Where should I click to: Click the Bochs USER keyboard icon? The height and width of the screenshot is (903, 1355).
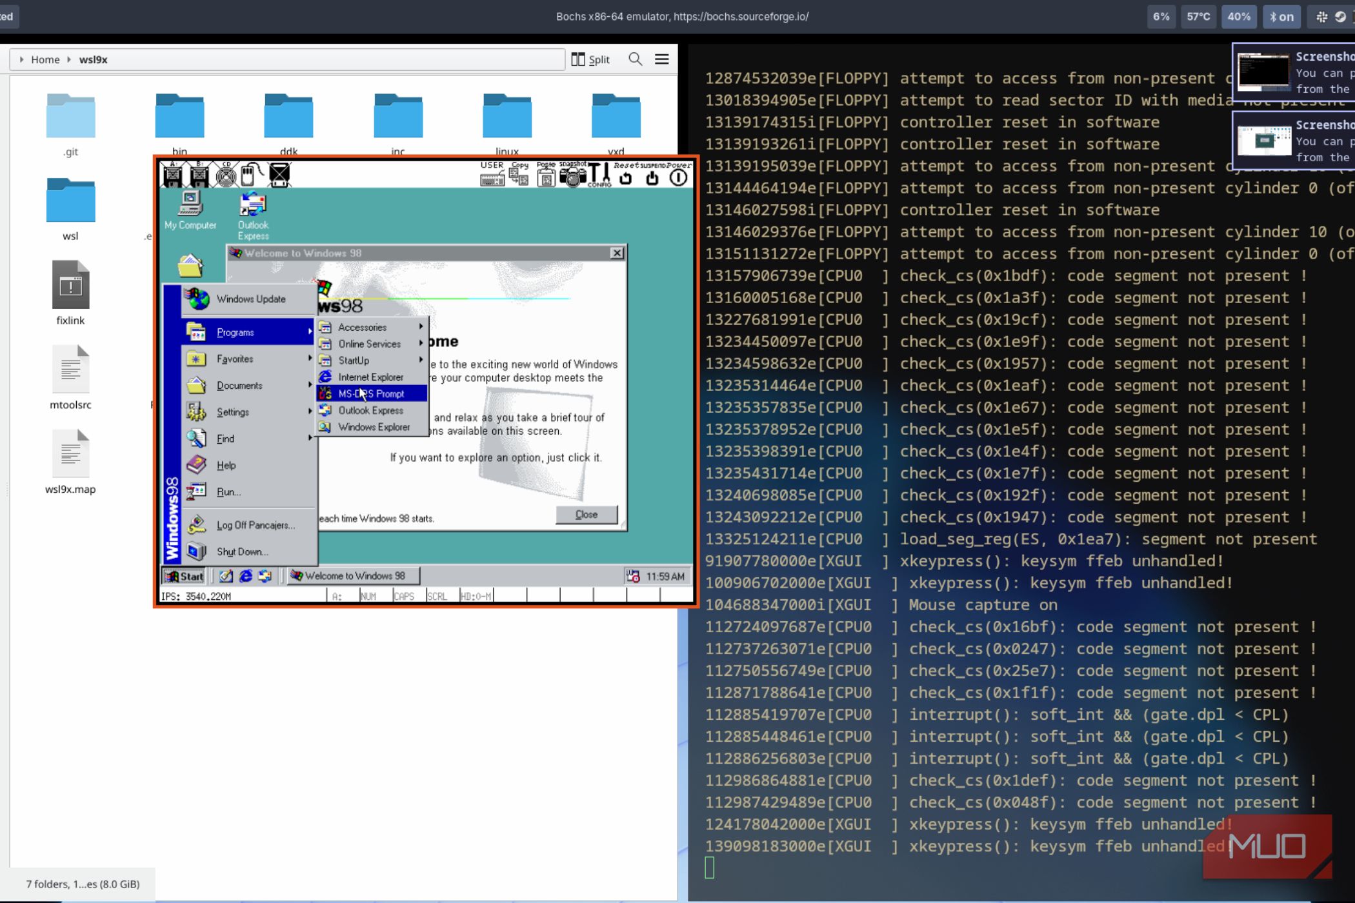tap(492, 174)
